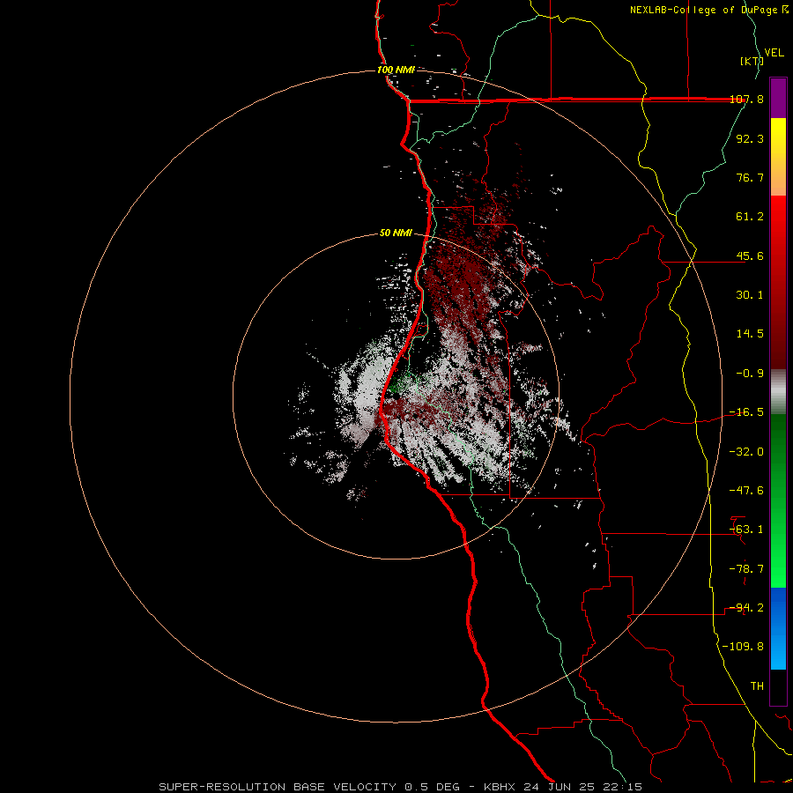Pick the gray near-zero segment of the color bar
Screen dimensions: 793x793
[778, 392]
